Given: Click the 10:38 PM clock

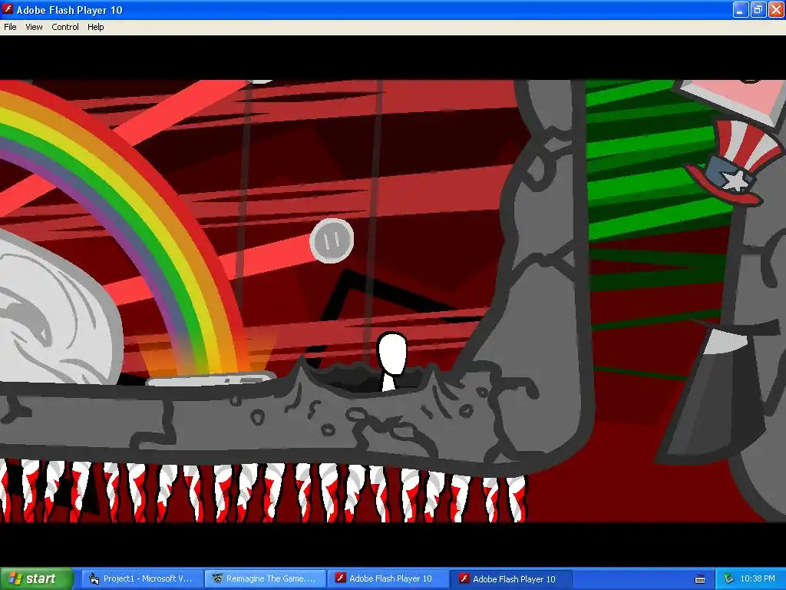Looking at the screenshot, I should tap(758, 578).
